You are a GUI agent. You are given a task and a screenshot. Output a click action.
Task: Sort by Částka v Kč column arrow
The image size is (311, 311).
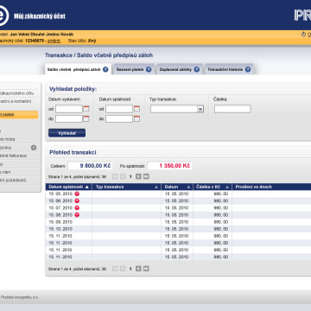coord(227,187)
